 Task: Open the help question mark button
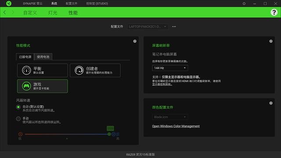tap(274, 12)
